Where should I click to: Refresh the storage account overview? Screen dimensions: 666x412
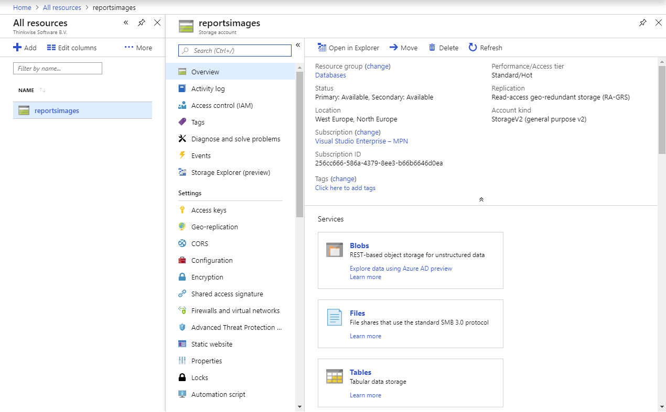pos(486,48)
